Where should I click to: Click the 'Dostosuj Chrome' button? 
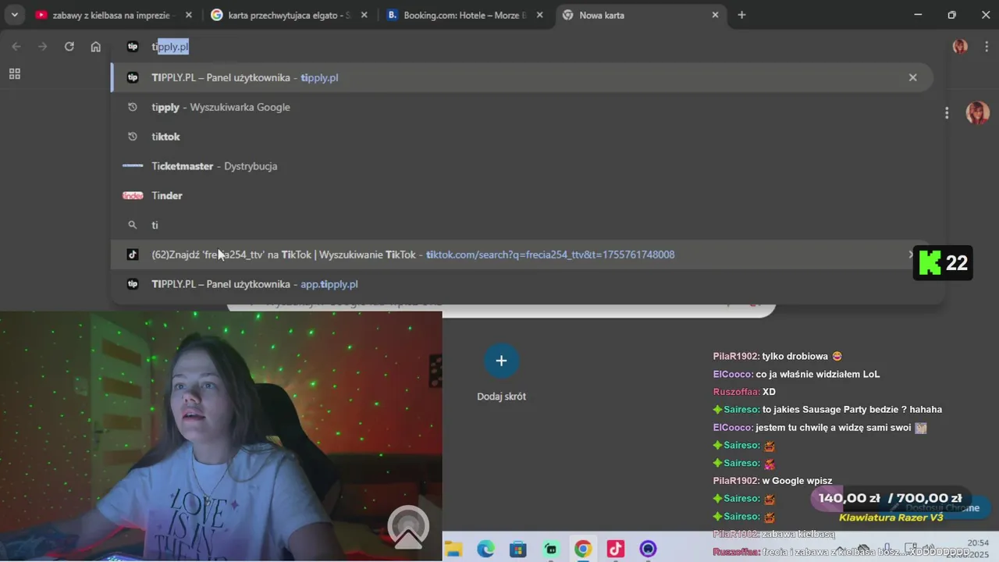pyautogui.click(x=934, y=508)
